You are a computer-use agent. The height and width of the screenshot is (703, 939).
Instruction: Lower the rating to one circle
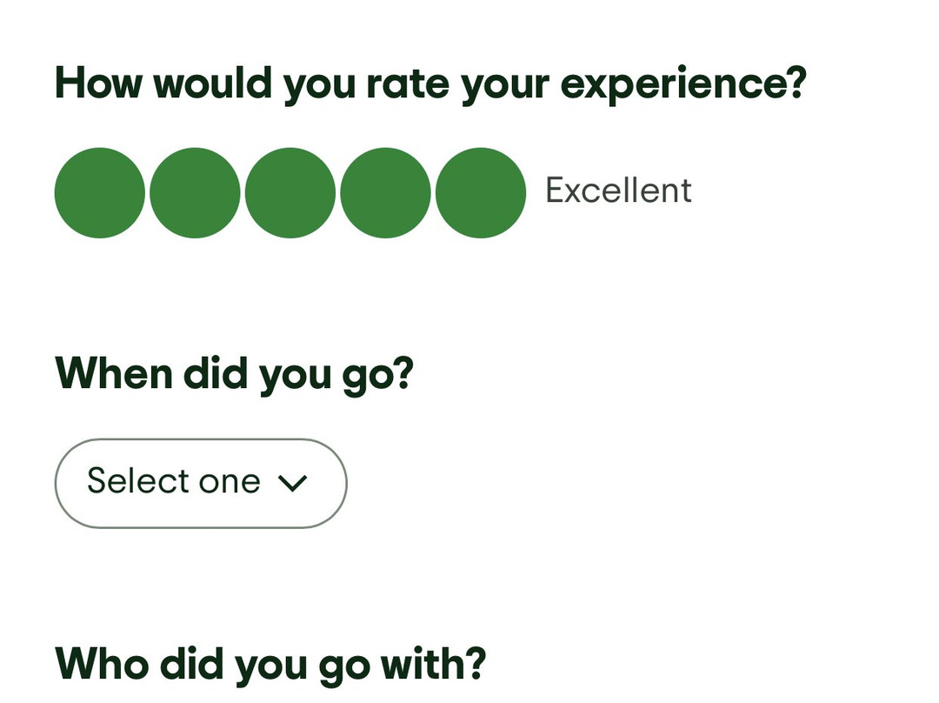[x=99, y=192]
